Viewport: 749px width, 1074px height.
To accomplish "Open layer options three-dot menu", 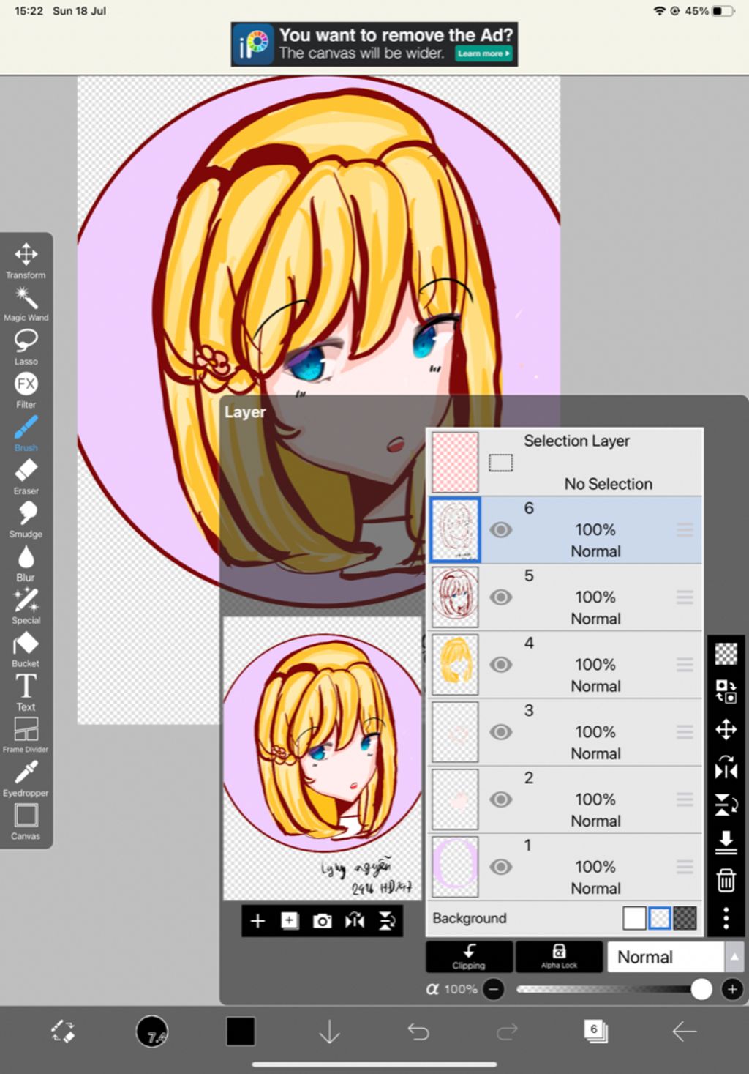I will (726, 918).
